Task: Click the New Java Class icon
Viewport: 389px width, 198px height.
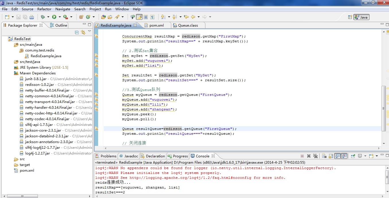Action: pyautogui.click(x=88, y=17)
